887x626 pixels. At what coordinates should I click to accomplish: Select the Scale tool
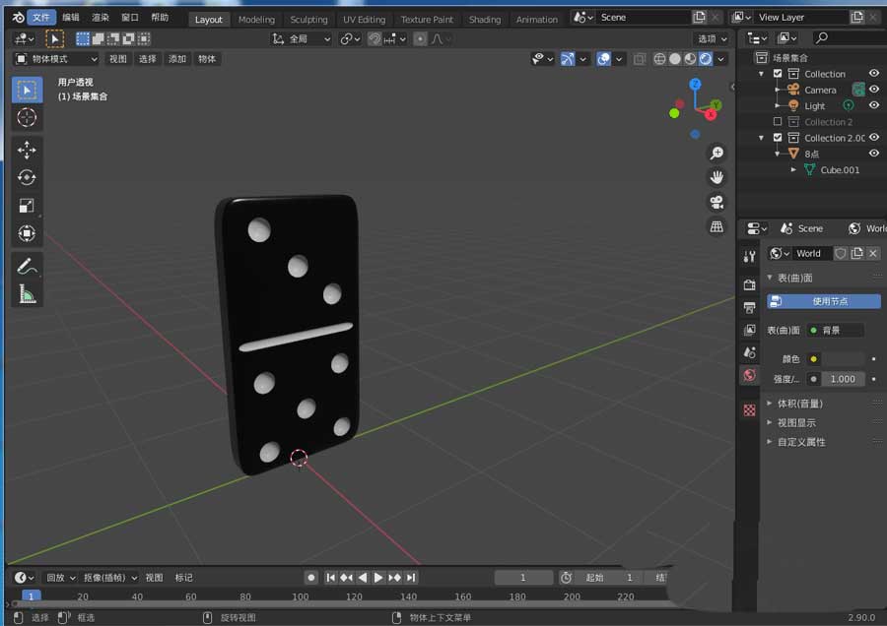coord(27,205)
